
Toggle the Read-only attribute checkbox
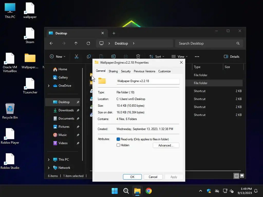pos(118,139)
